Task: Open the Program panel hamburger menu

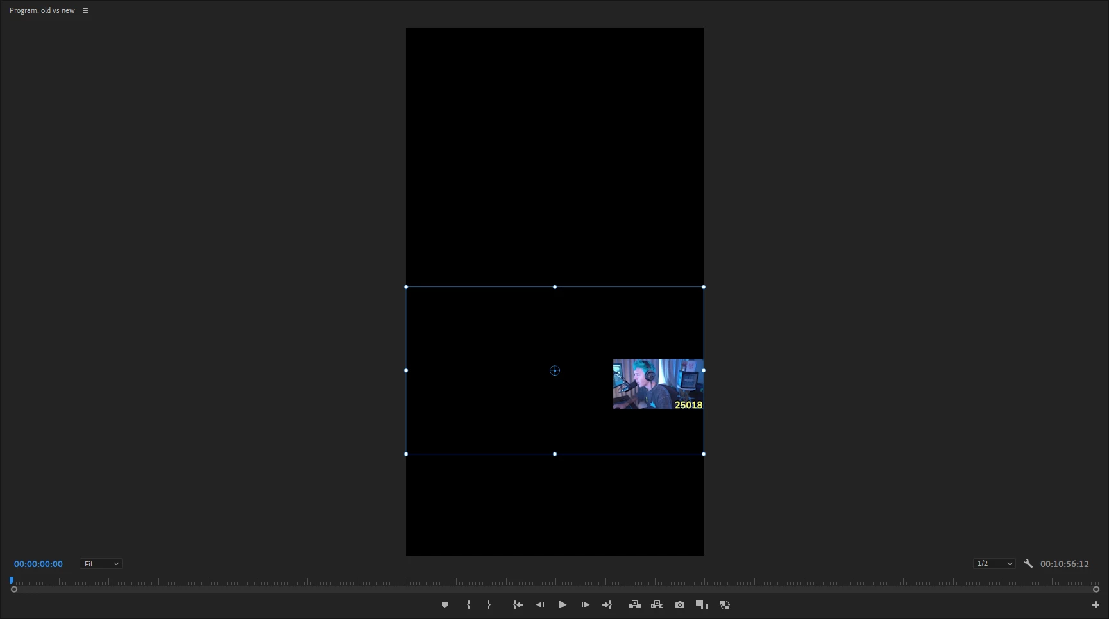Action: 85,10
